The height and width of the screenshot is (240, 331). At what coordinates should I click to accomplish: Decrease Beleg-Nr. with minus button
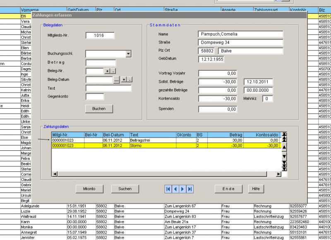click(113, 71)
